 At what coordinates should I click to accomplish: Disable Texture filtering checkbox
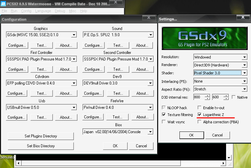[x=164, y=114]
